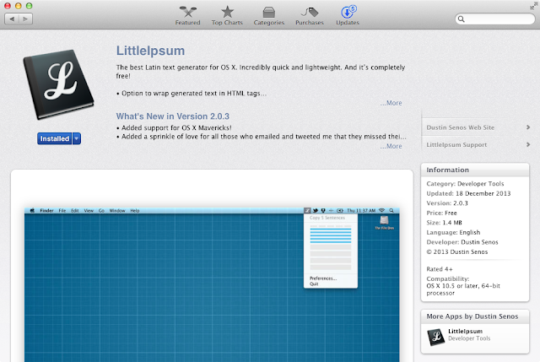Open the Top Charts star icon

(x=227, y=12)
